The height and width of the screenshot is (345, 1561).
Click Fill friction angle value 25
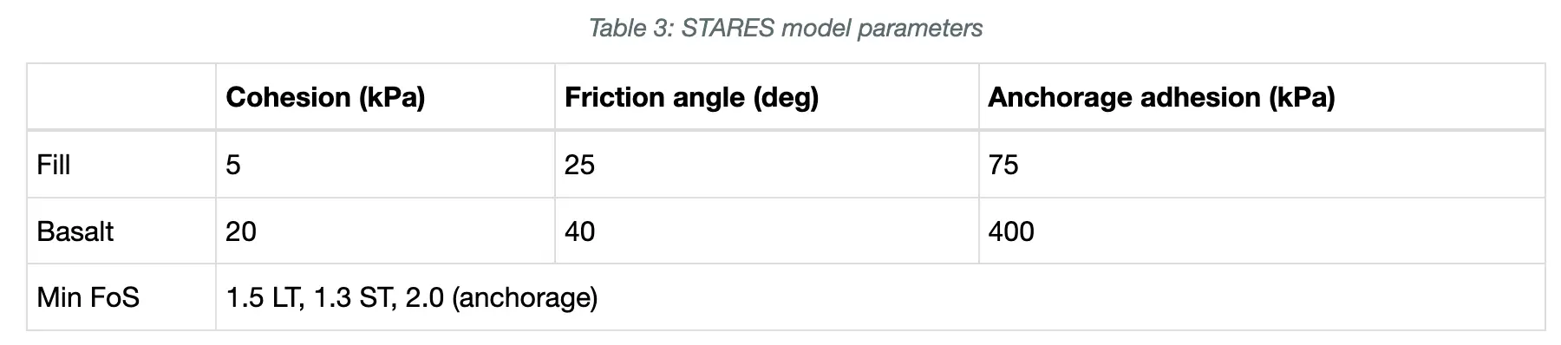[x=579, y=165]
